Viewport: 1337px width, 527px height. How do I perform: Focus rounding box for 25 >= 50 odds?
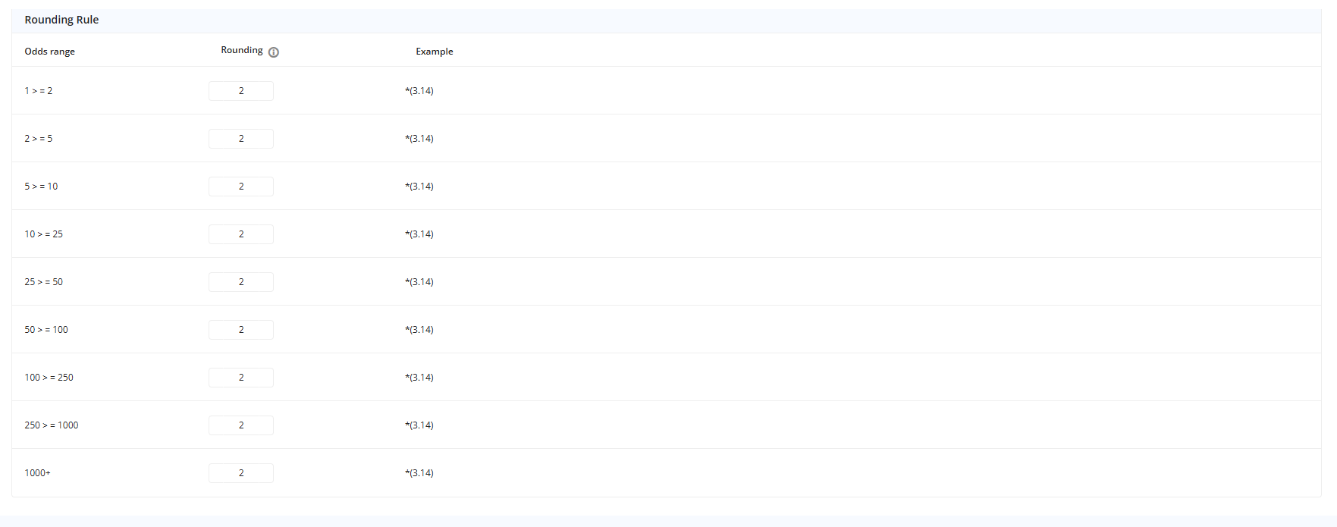(241, 282)
